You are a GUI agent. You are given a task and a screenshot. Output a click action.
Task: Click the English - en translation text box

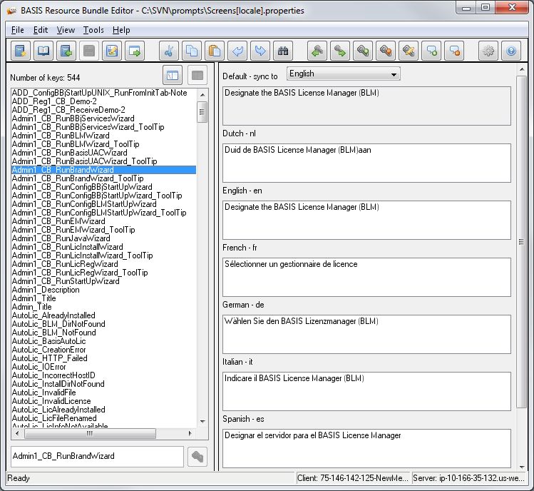point(366,220)
